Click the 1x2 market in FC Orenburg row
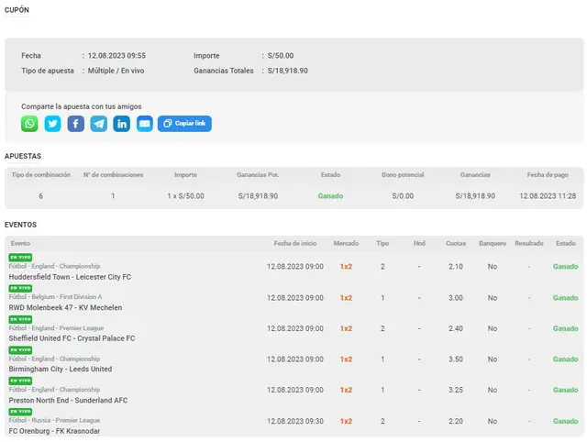 pyautogui.click(x=346, y=422)
